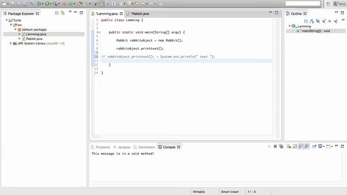
Task: Click the New Java Package icon
Action: [65, 4]
